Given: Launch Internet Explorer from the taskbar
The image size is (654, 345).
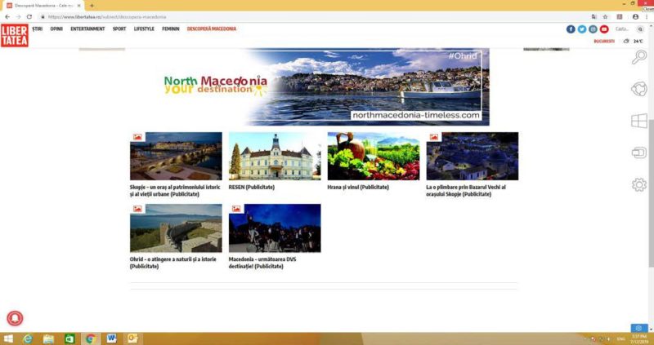Looking at the screenshot, I should (x=28, y=338).
